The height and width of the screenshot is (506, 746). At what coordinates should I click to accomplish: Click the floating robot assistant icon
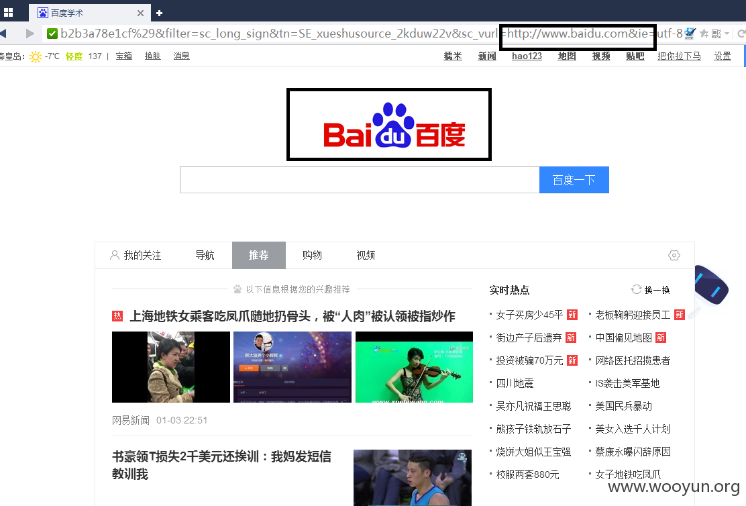(711, 286)
